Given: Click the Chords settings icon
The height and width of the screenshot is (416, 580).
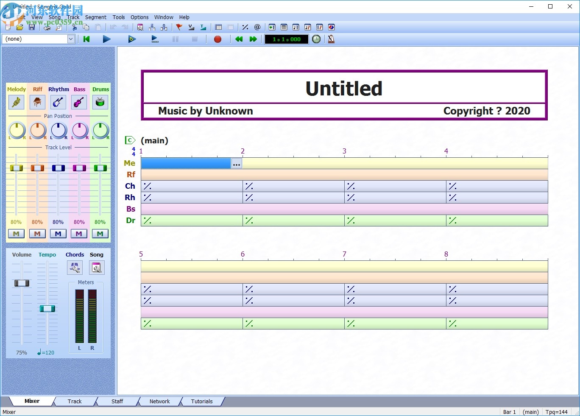Looking at the screenshot, I should click(75, 268).
